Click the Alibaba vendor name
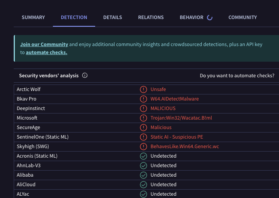This screenshot has height=198, width=279. [x=25, y=175]
